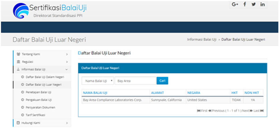Open the Facebook social icon

(x=245, y=4)
